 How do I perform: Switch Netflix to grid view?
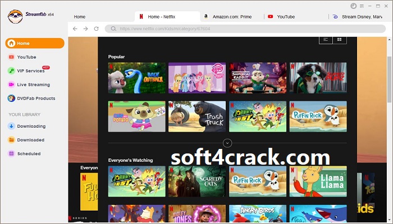coord(340,40)
